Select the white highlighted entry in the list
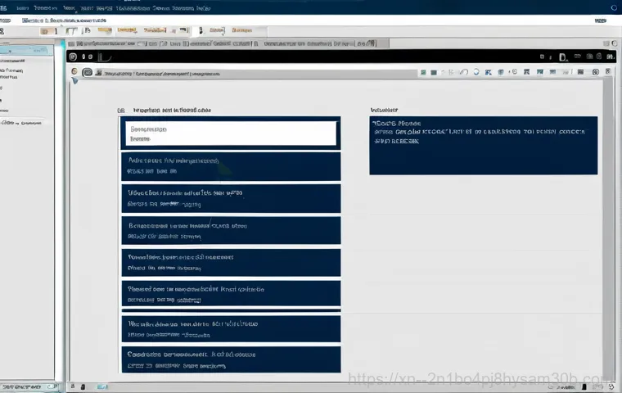The height and width of the screenshot is (393, 622). [x=230, y=133]
